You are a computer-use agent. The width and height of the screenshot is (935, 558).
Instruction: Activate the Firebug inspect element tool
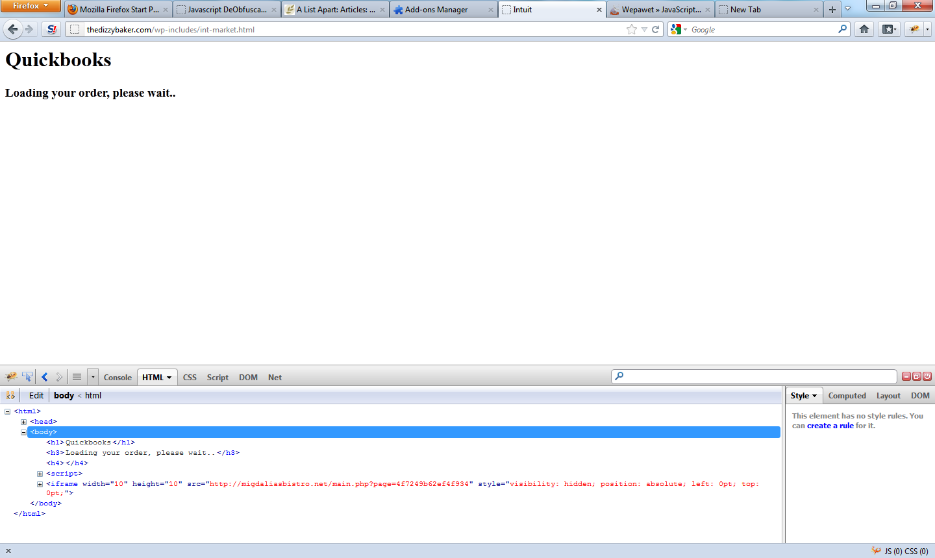[x=27, y=377]
